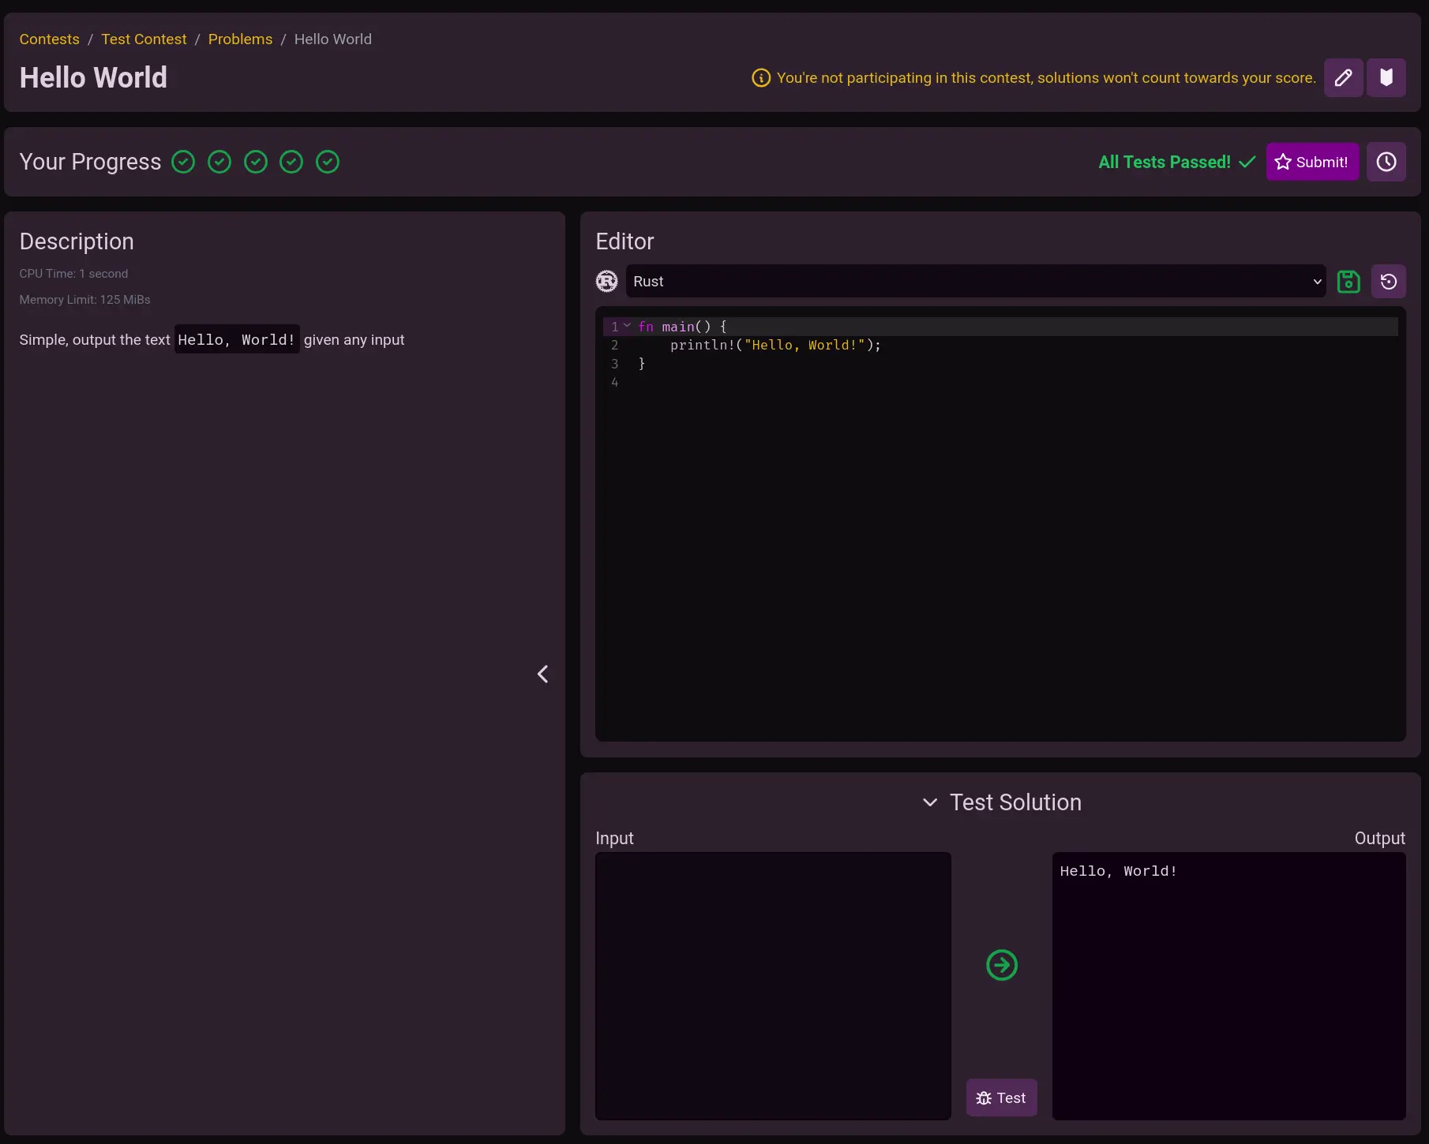Click the green run arrow circle
The width and height of the screenshot is (1429, 1144).
click(1001, 965)
